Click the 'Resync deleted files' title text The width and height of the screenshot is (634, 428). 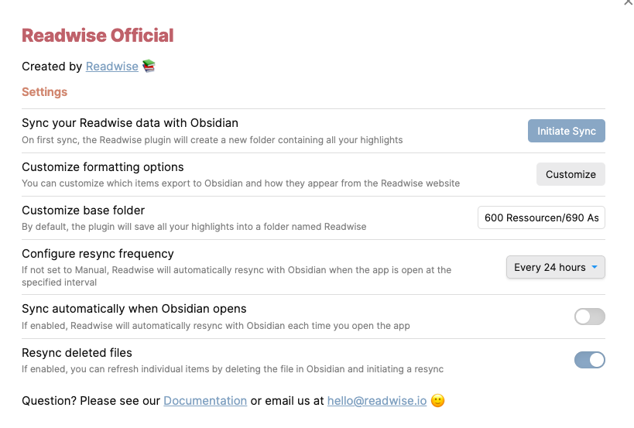pos(77,353)
